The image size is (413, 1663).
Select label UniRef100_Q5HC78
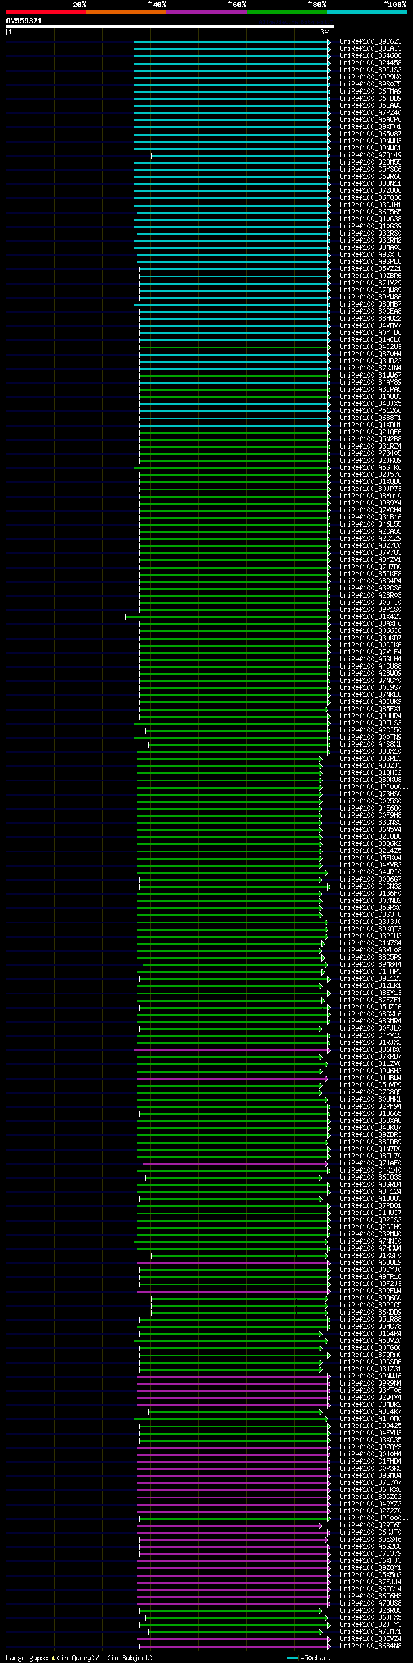click(x=370, y=1327)
